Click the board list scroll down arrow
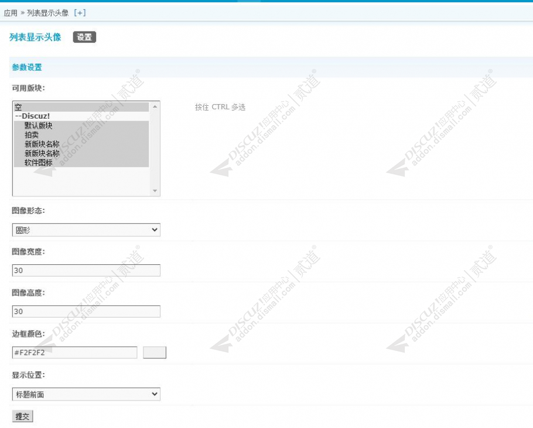 155,191
